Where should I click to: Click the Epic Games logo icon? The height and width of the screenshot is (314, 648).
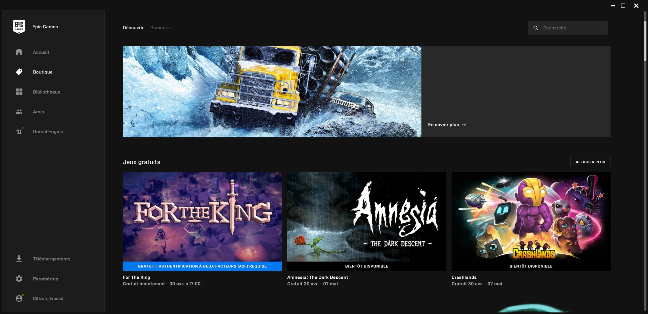click(x=19, y=27)
